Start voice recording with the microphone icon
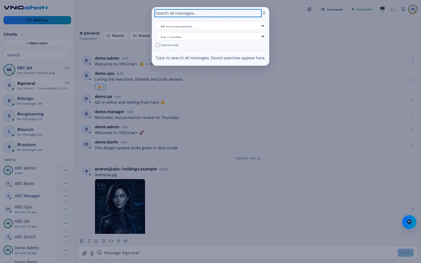 point(92,253)
